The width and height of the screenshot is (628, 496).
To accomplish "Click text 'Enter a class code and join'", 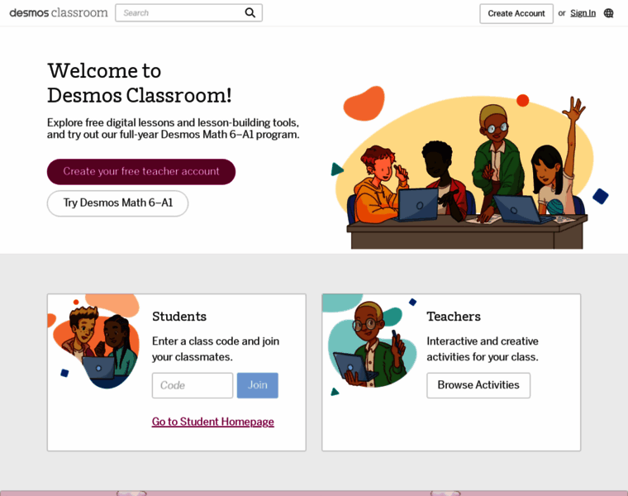I will coord(216,341).
